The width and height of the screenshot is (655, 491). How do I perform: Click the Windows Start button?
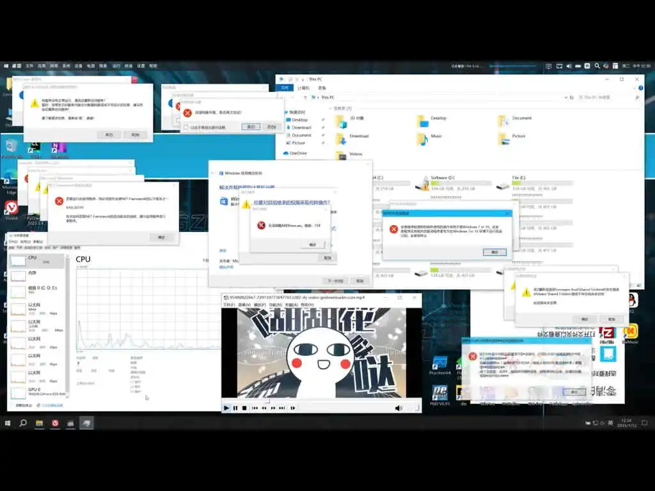pyautogui.click(x=8, y=423)
